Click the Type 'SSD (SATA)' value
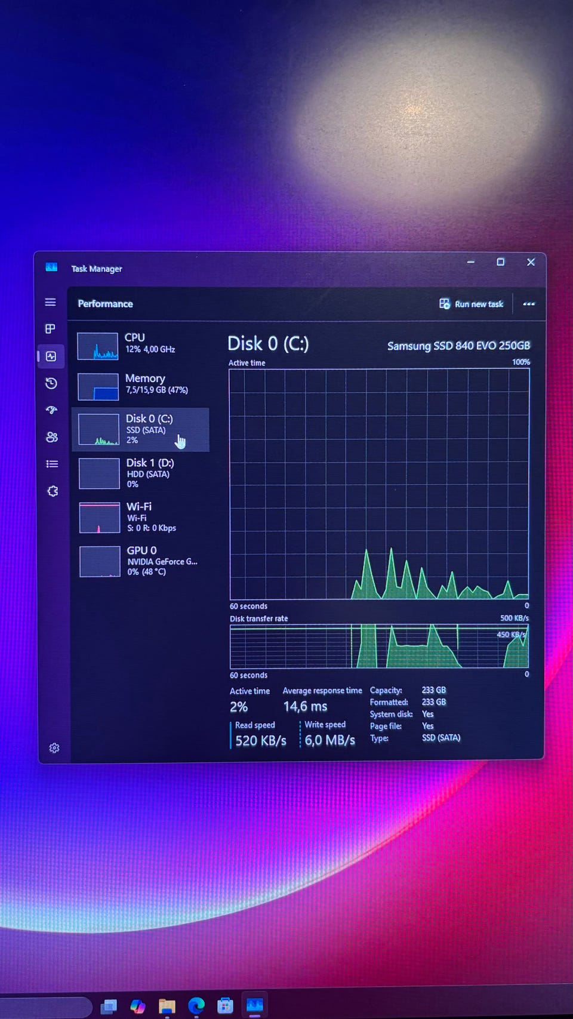 pos(441,738)
